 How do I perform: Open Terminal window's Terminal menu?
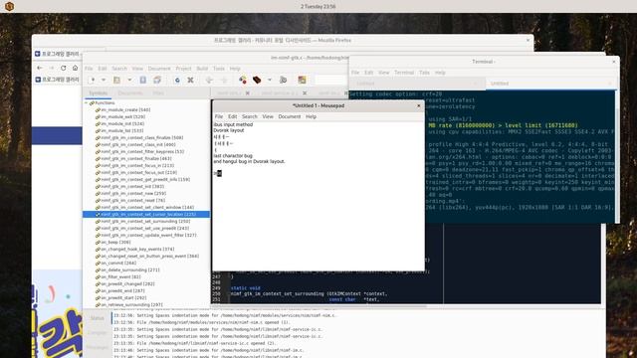click(x=404, y=73)
